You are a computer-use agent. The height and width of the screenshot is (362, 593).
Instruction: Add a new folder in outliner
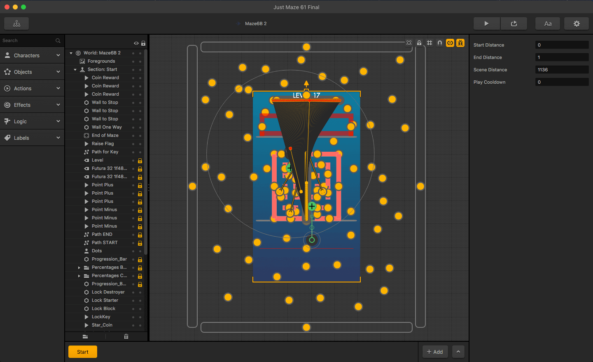pos(85,336)
